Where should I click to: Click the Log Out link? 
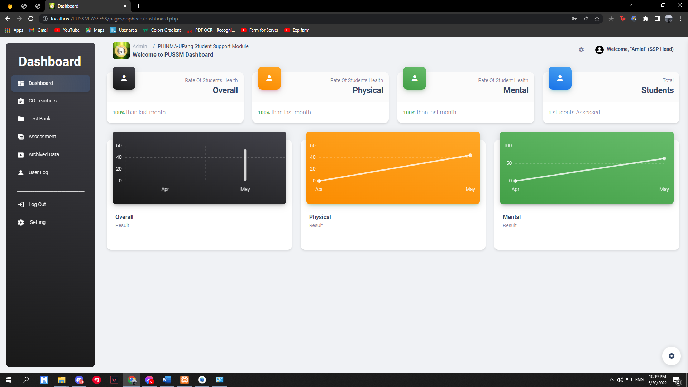(37, 204)
